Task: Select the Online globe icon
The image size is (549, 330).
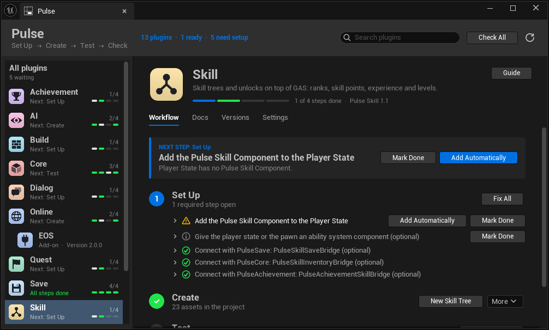Action: click(x=16, y=216)
